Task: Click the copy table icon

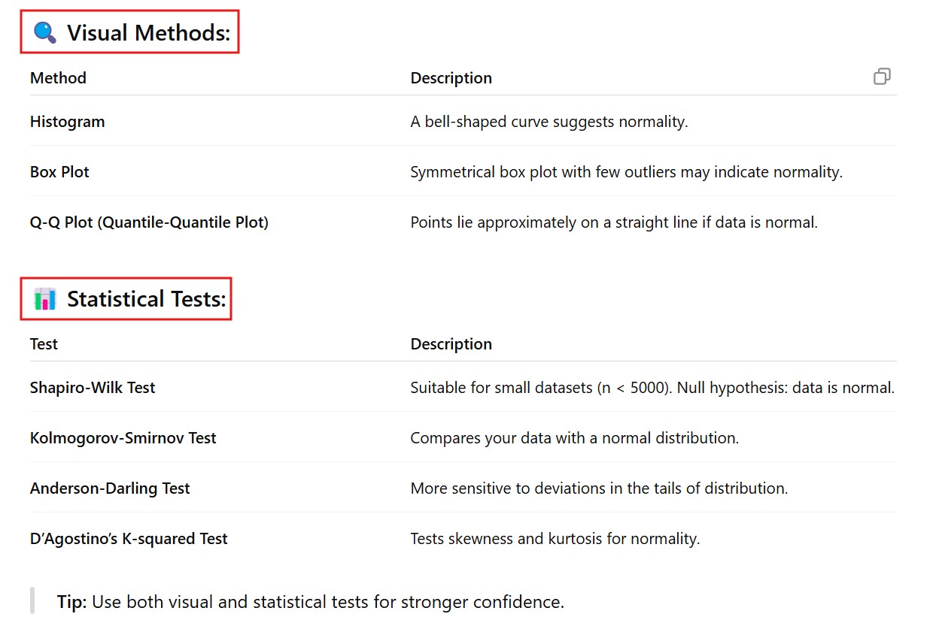Action: click(882, 77)
